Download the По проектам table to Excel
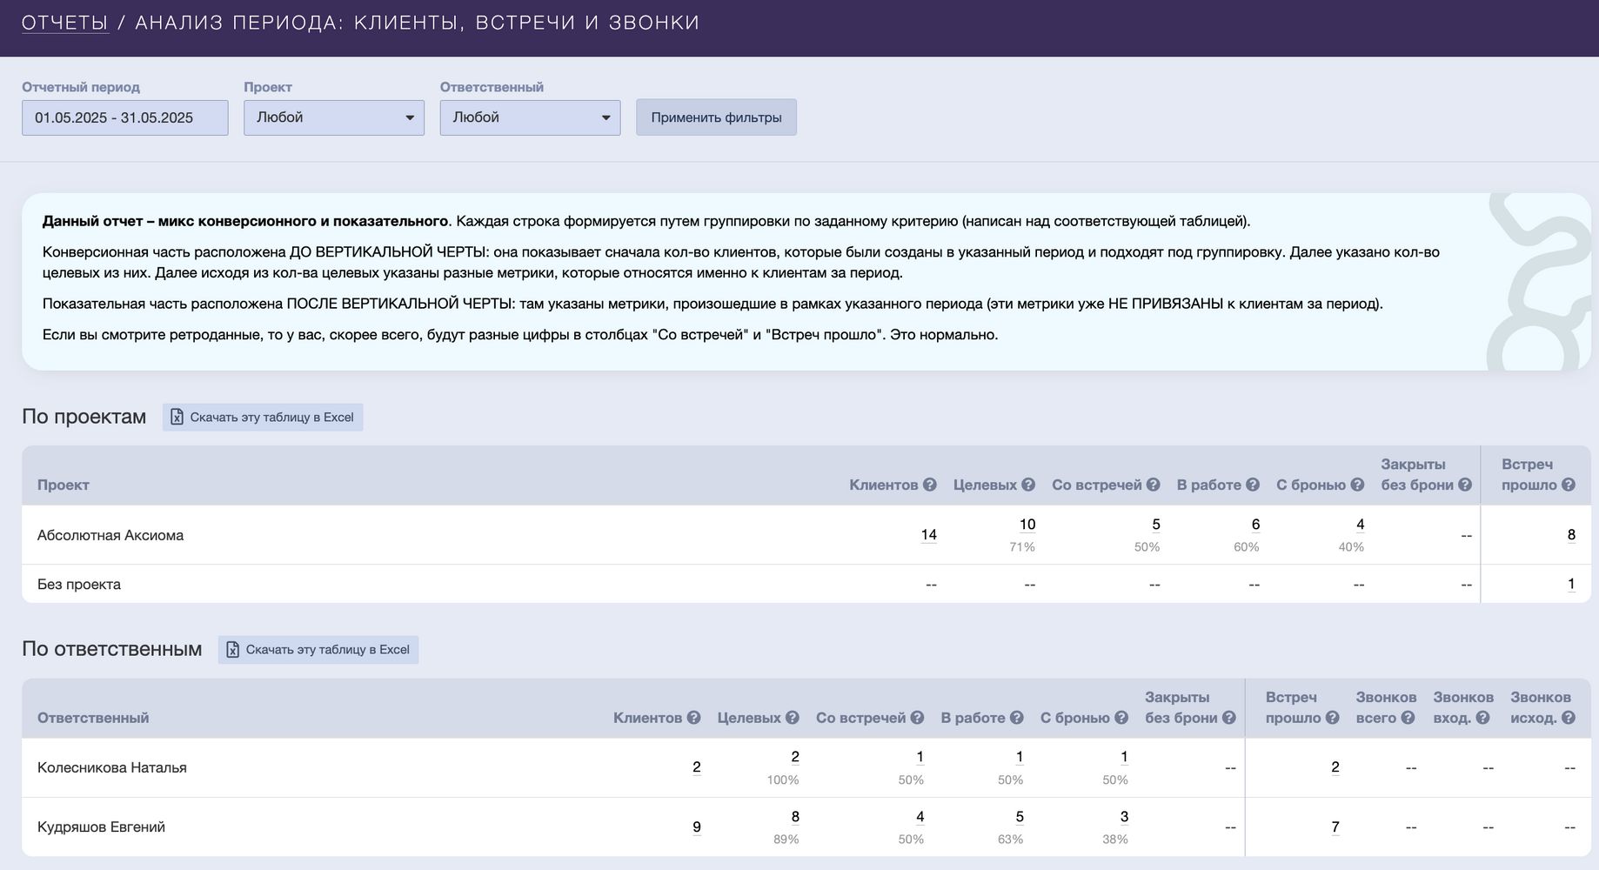The image size is (1599, 870). 263,417
